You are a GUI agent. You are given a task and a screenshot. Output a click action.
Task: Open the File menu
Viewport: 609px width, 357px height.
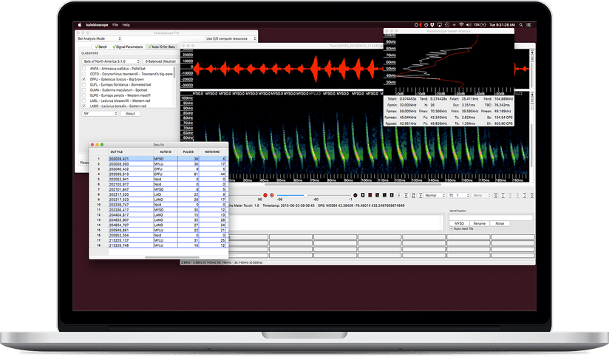coord(115,25)
